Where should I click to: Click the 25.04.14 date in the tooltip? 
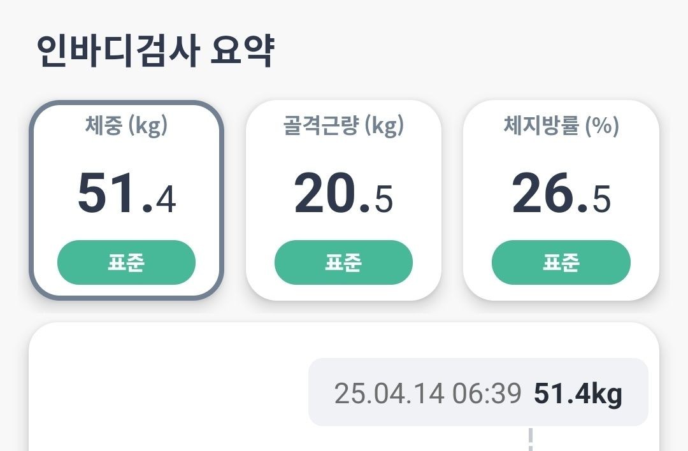click(x=389, y=393)
